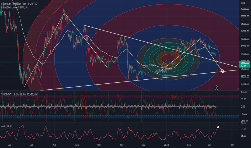Click the Apr label on time axis
This screenshot has height=148, width=251.
232,145
